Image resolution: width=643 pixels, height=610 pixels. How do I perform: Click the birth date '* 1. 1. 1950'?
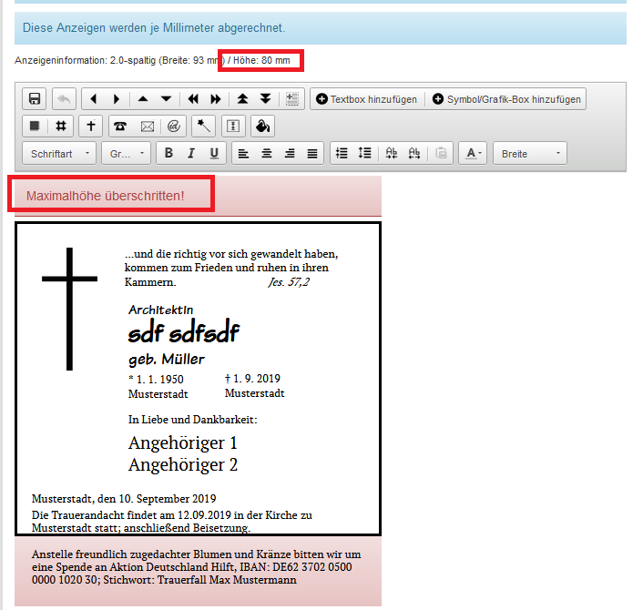(157, 379)
